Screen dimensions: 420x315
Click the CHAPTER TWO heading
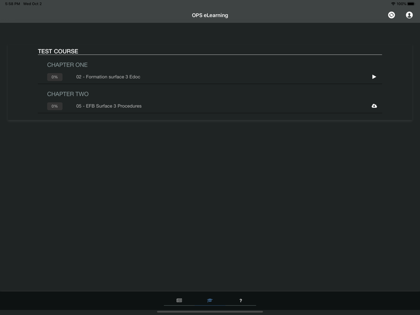(68, 94)
